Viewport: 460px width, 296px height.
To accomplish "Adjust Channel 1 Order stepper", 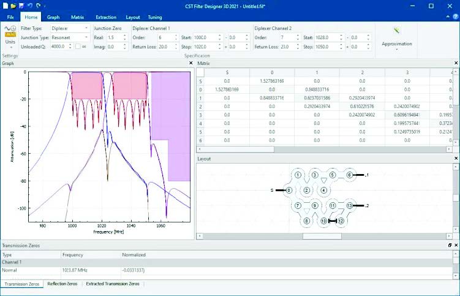I will click(x=176, y=37).
